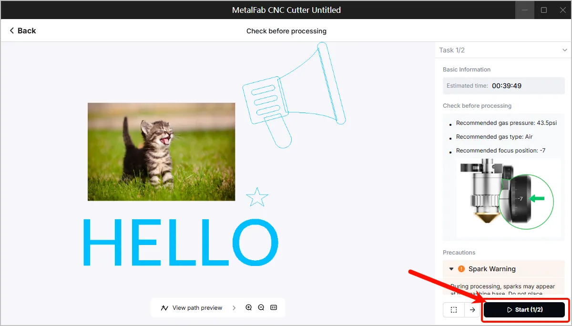Image resolution: width=572 pixels, height=326 pixels.
Task: Select the megaphone outline shape
Action: 294,94
